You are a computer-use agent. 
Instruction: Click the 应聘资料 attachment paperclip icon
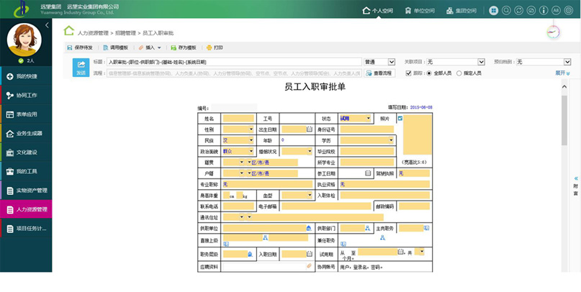(309, 265)
